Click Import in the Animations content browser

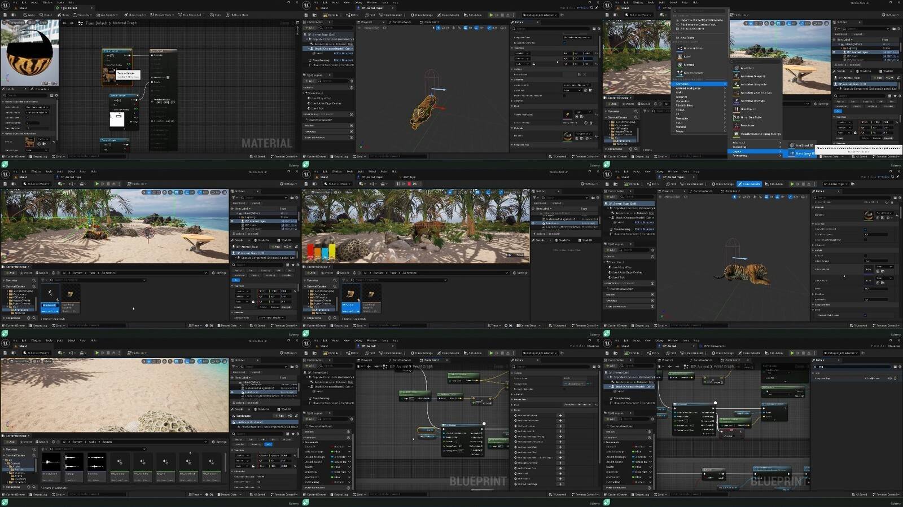pos(26,273)
